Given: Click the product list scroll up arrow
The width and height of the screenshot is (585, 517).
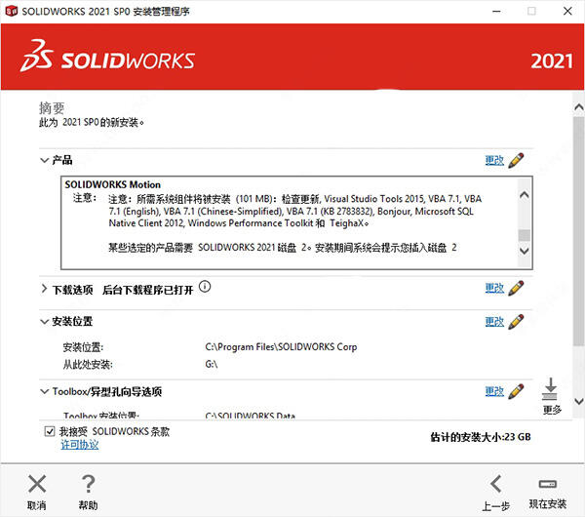Looking at the screenshot, I should (525, 194).
